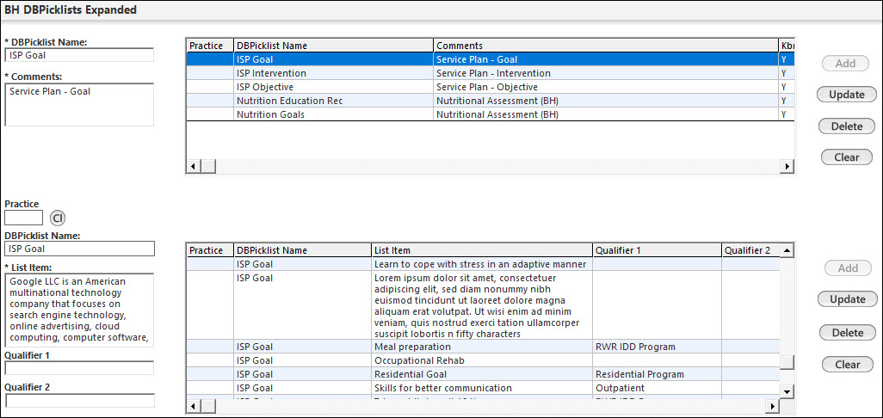Click right scroll arrow of list item grid

tap(771, 406)
